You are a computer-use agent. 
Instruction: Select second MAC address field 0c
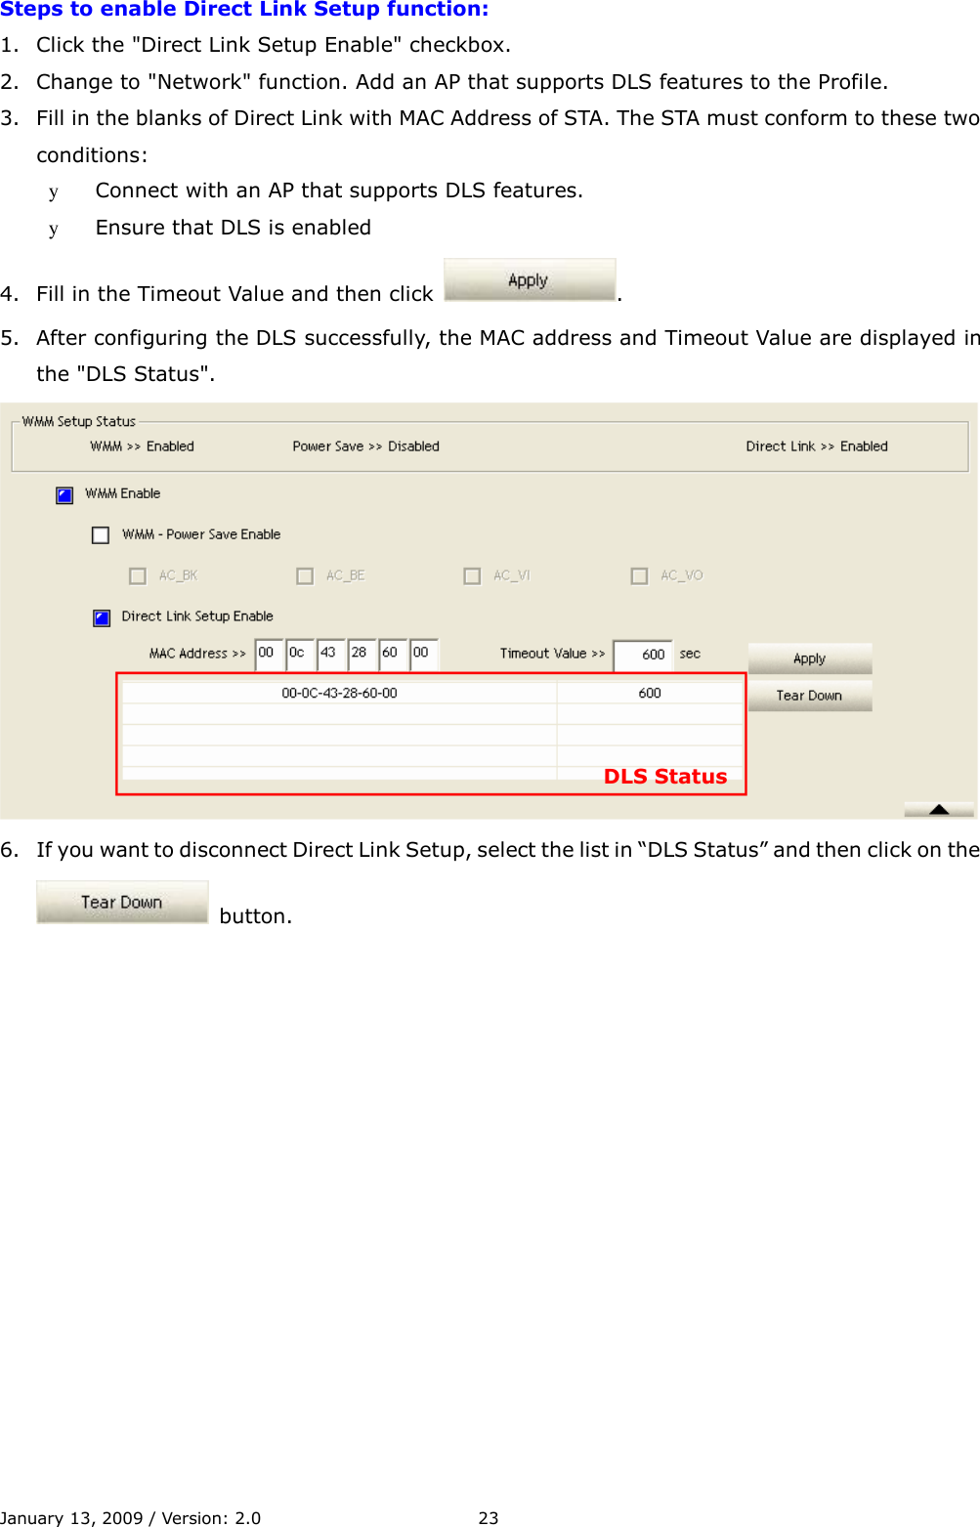click(x=300, y=654)
